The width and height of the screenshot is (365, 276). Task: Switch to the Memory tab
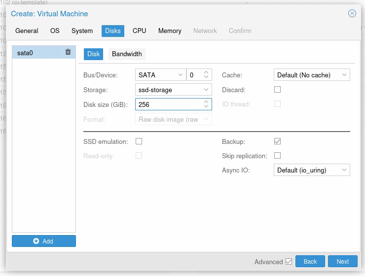click(170, 31)
